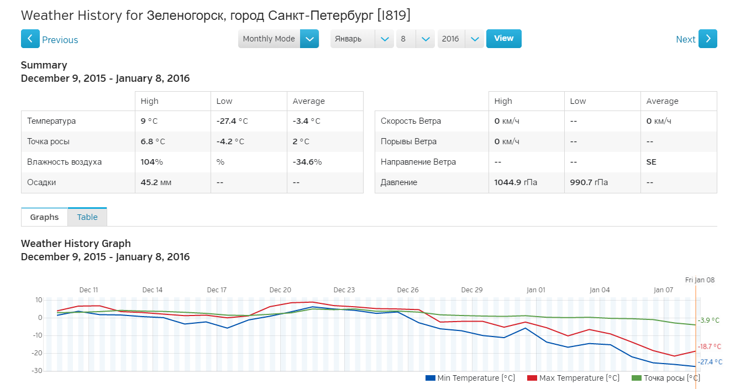This screenshot has height=389, width=730.
Task: Click the Температура row in summary table
Action: point(51,121)
